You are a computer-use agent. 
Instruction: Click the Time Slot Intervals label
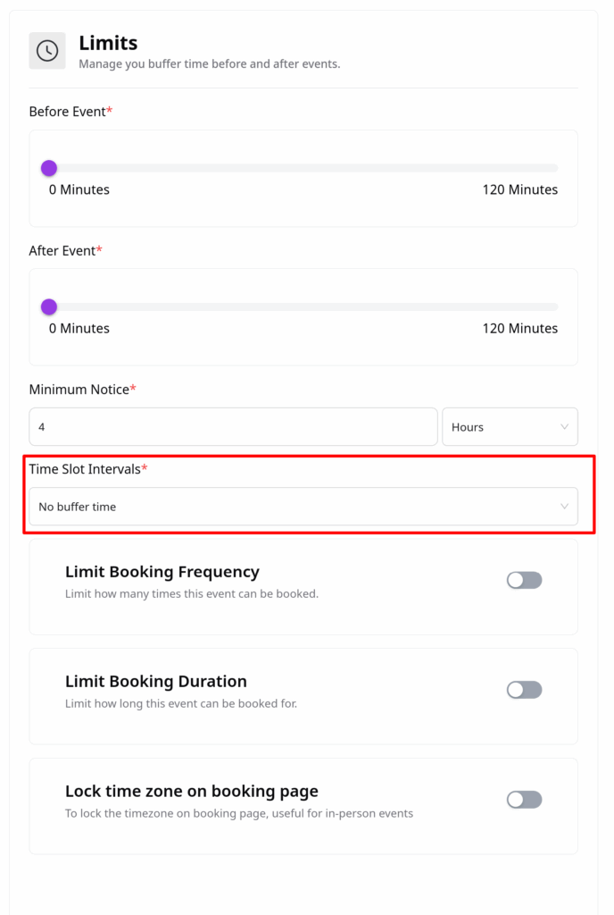85,469
